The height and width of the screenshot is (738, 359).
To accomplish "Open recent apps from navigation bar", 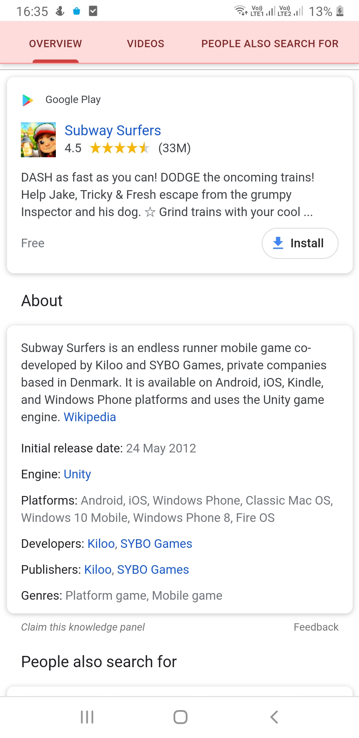I will click(87, 717).
